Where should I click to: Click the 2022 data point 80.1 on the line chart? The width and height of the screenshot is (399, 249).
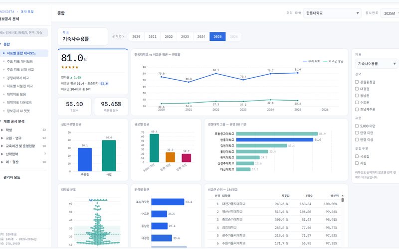[216, 73]
